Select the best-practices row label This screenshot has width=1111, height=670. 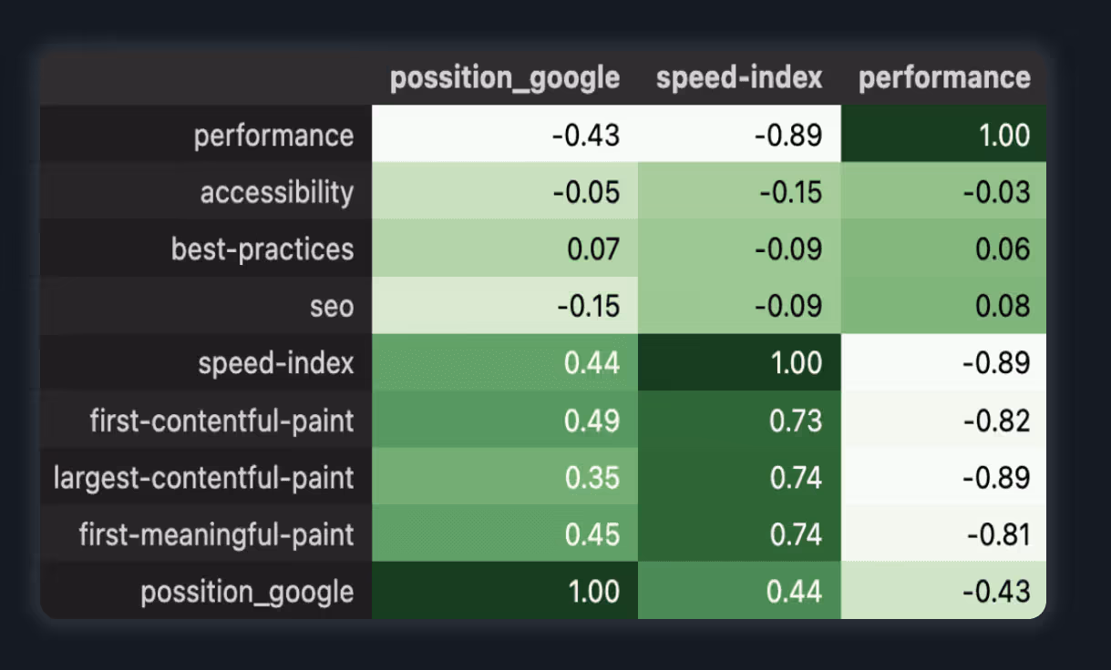pyautogui.click(x=262, y=249)
